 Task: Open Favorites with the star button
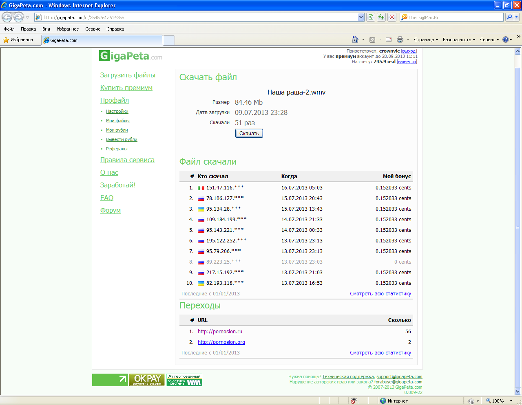coord(18,40)
